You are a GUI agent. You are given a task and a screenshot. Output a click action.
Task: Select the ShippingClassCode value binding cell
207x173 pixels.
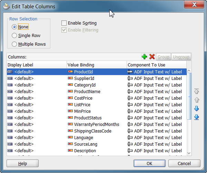97,131
